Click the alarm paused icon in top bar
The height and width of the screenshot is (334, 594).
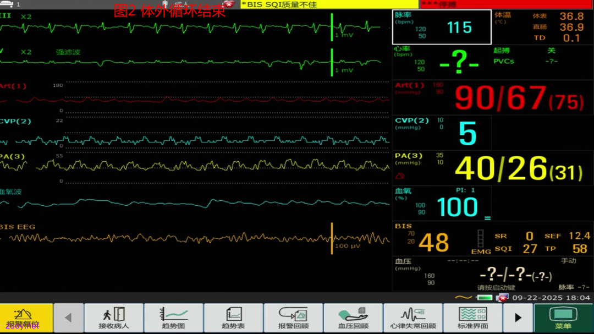pyautogui.click(x=228, y=4)
